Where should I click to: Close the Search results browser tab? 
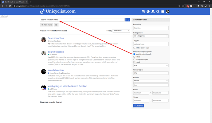tap(26, 2)
